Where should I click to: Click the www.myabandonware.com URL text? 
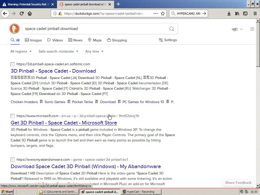pos(43,159)
